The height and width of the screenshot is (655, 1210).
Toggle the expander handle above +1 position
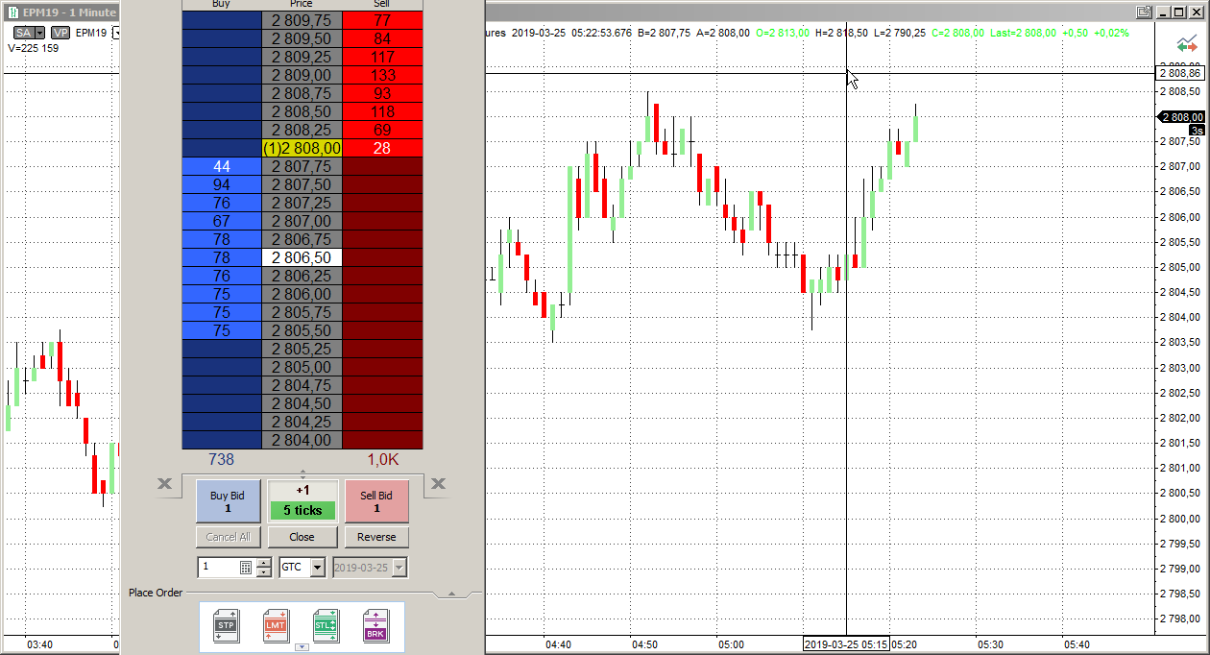click(302, 473)
